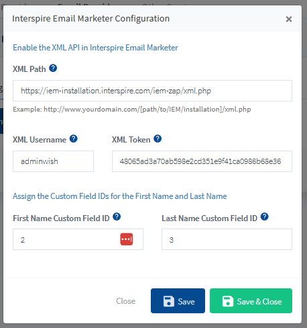Focus the XML Username field containing adminwish
Image resolution: width=307 pixels, height=328 pixels.
coord(53,161)
